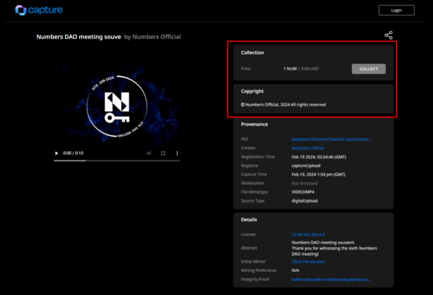
Task: Click the Login button
Action: 396,10
